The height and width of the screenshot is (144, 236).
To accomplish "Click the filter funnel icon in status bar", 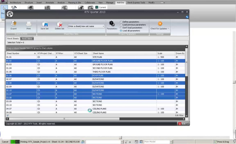I will (x=234, y=142).
